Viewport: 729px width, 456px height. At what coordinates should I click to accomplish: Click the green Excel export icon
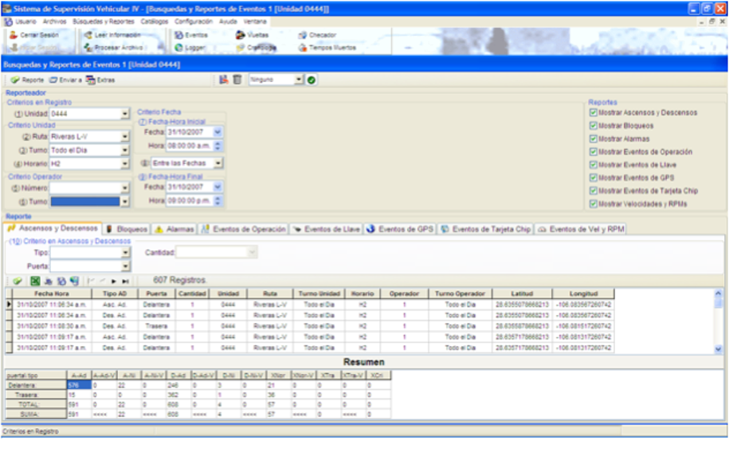[35, 281]
